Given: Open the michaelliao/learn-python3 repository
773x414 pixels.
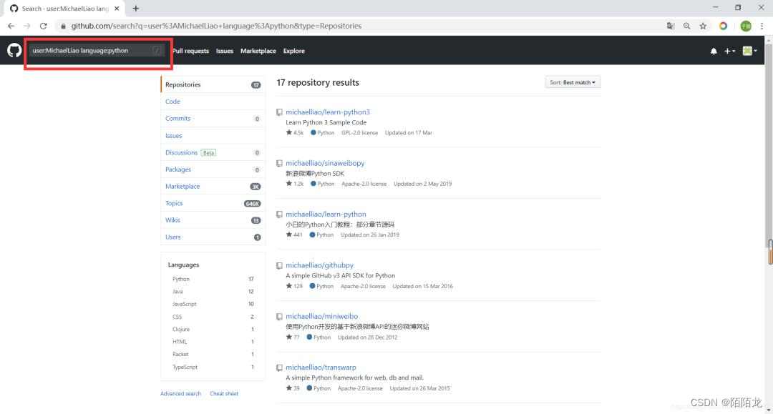Looking at the screenshot, I should 328,112.
